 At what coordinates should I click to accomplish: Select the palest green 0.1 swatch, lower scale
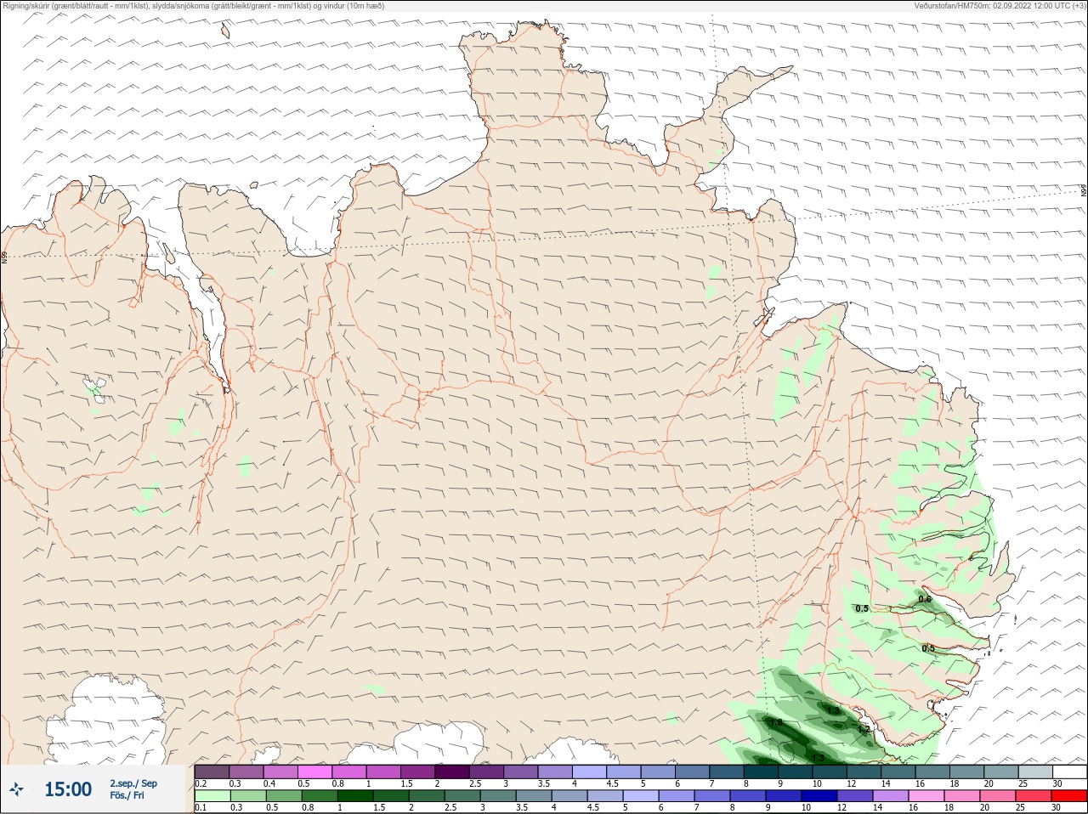[212, 795]
